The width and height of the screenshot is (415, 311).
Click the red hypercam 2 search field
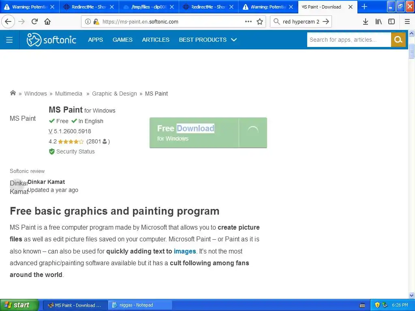pos(301,22)
